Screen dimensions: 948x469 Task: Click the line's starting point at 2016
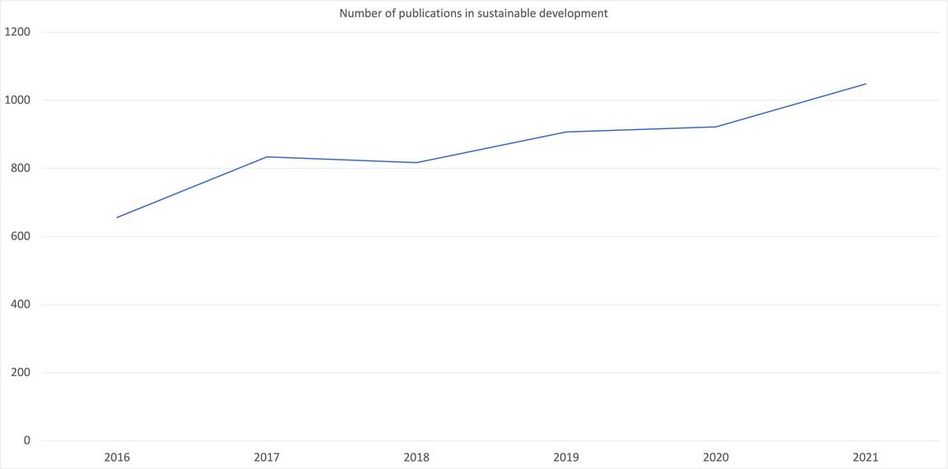tap(117, 217)
